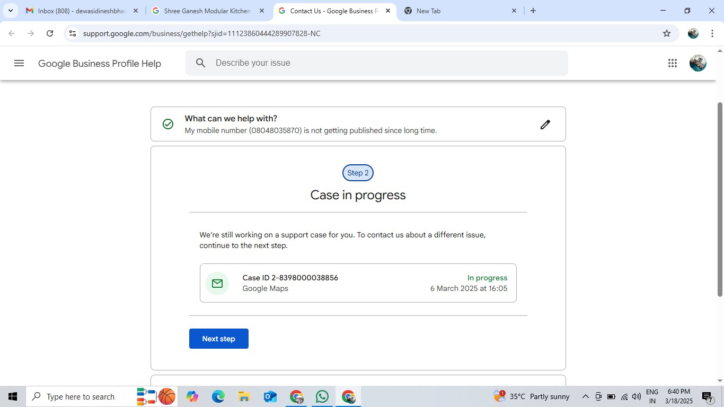The width and height of the screenshot is (724, 407).
Task: Open the clock showing 6:40 PM
Action: tap(678, 396)
